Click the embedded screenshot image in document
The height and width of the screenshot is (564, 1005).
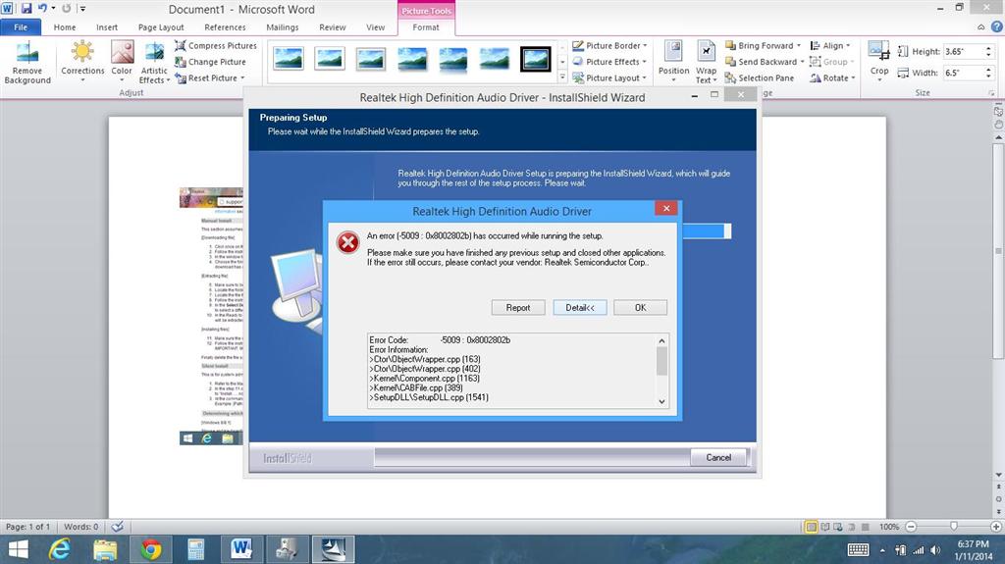211,315
